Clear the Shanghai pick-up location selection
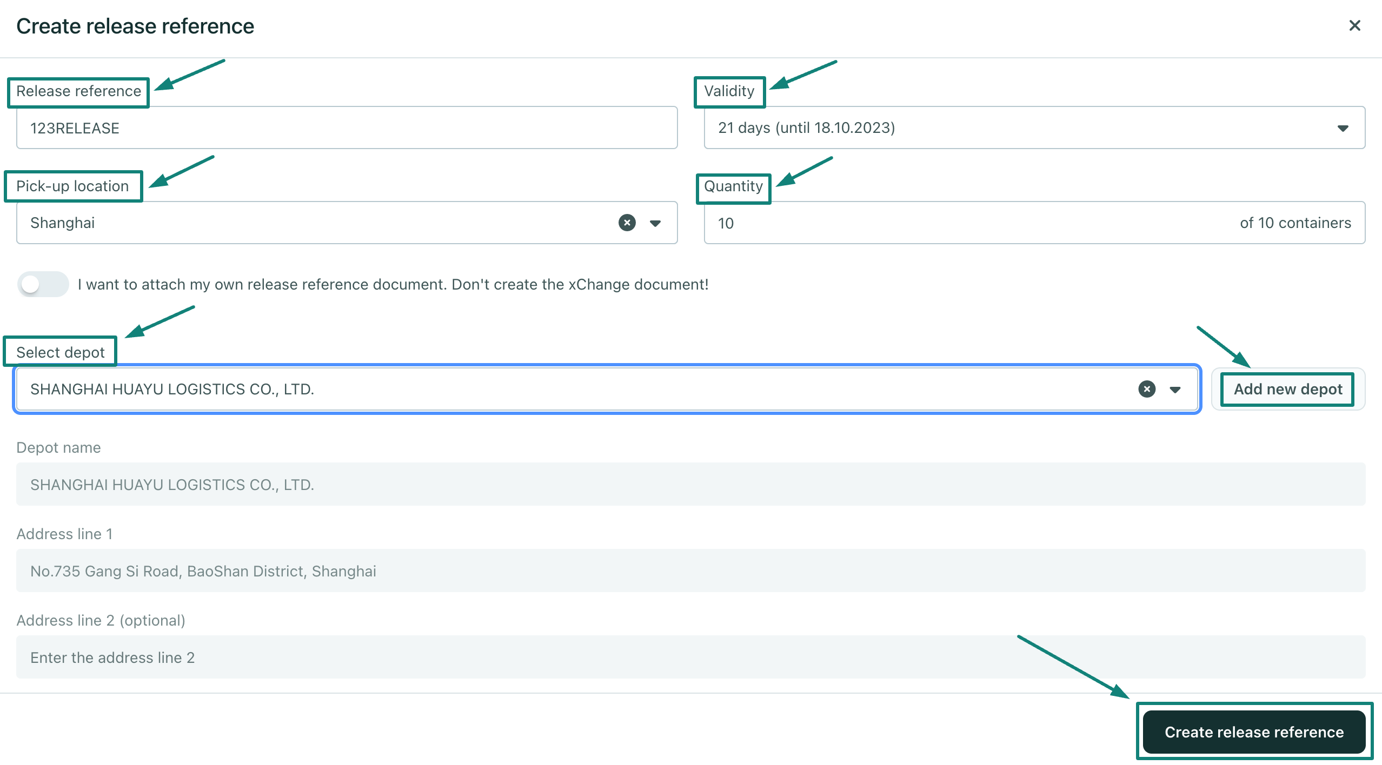The image size is (1382, 765). 627,223
